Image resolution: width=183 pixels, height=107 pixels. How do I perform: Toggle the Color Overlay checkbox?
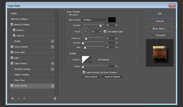(12, 63)
